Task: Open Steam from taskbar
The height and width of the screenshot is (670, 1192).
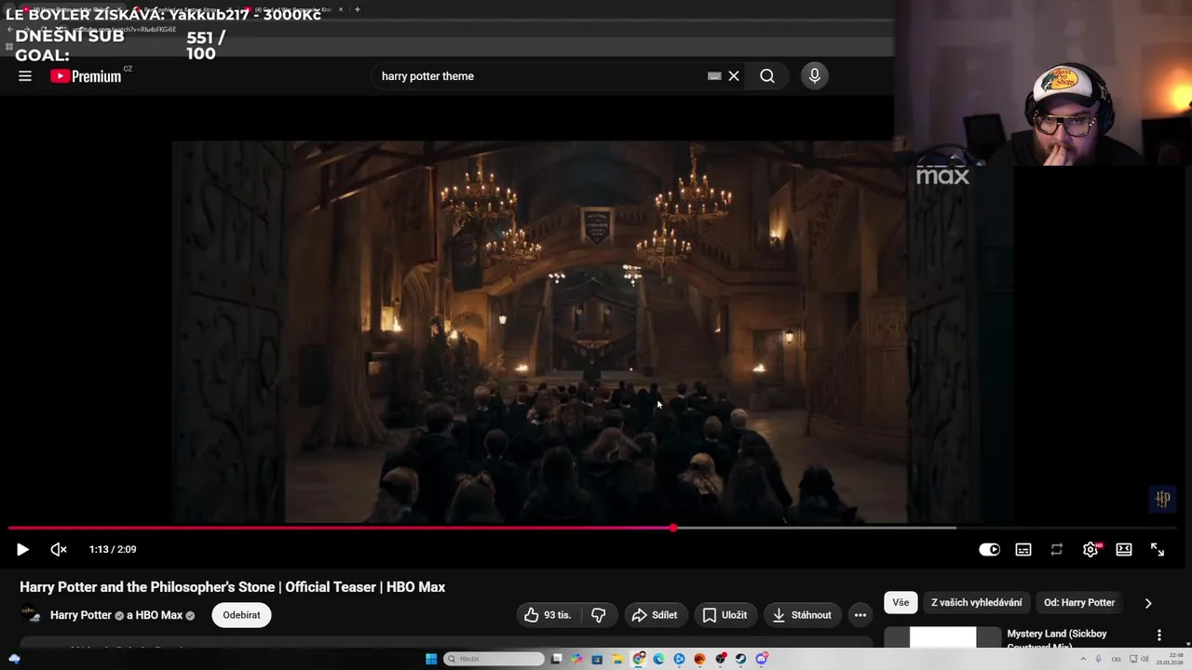Action: point(741,659)
